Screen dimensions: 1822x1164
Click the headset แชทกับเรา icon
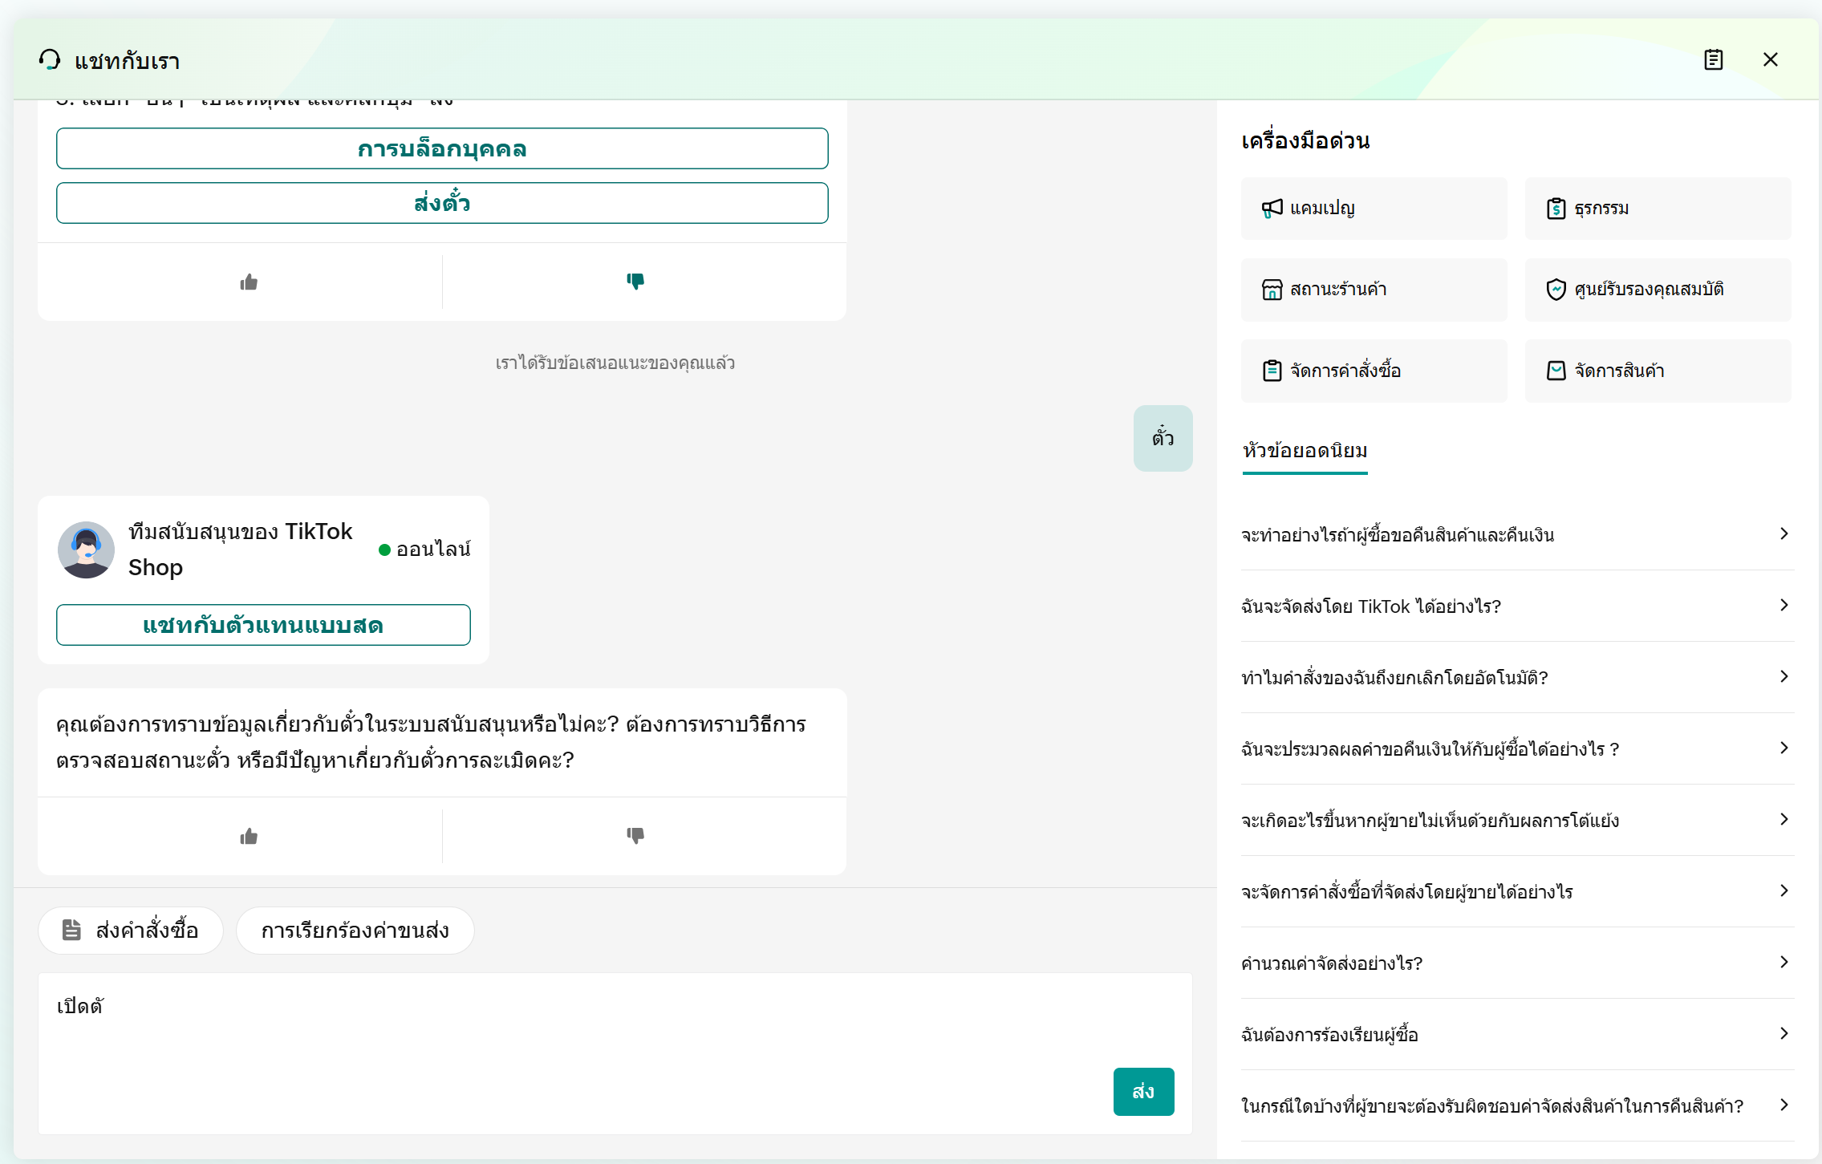(50, 60)
